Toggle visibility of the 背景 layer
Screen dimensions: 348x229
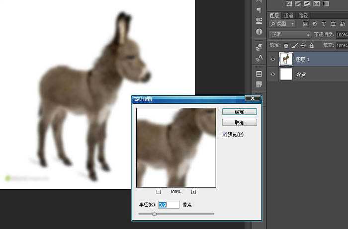[x=272, y=74]
